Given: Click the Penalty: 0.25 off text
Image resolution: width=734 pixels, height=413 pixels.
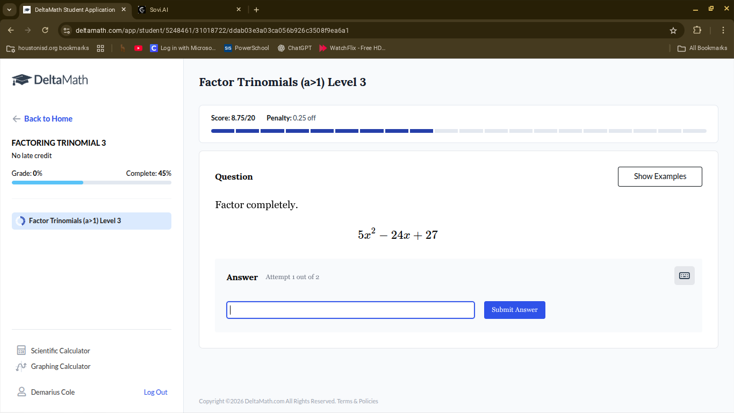Looking at the screenshot, I should pos(291,118).
